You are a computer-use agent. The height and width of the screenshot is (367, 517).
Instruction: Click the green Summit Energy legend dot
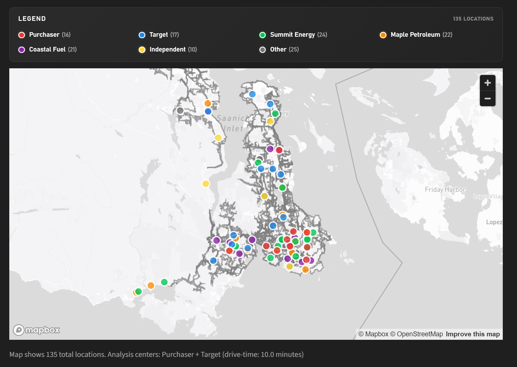tap(263, 35)
